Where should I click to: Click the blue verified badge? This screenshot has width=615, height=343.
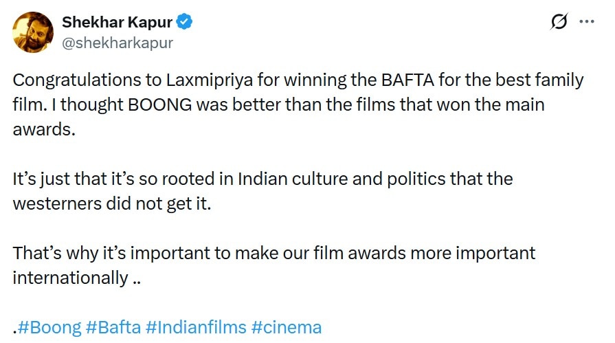coord(185,22)
